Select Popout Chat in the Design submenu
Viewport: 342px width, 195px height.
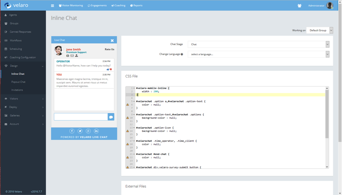point(18,82)
